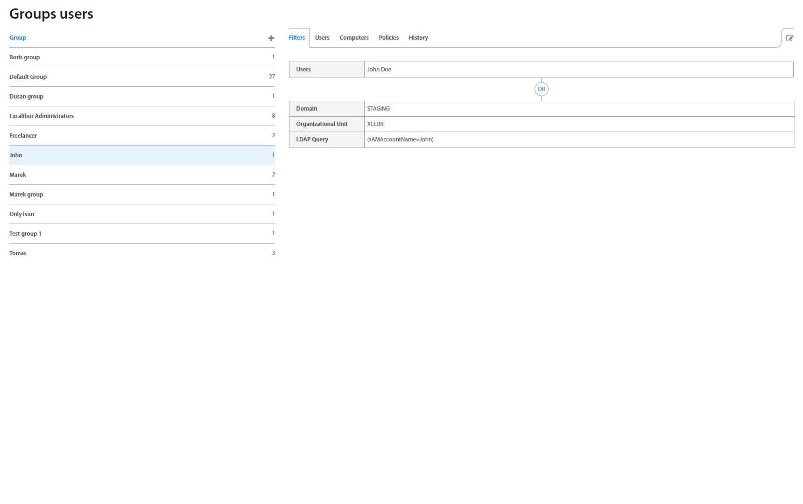Switch to the Users tab
Screen dimensions: 803x504
point(322,38)
